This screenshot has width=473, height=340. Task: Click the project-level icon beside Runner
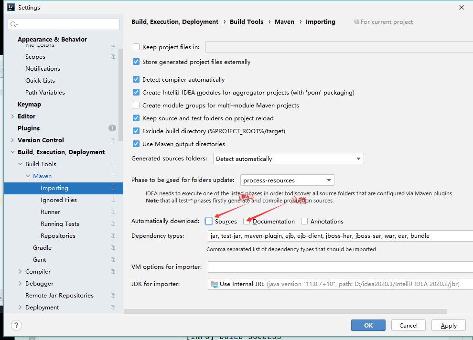click(113, 212)
